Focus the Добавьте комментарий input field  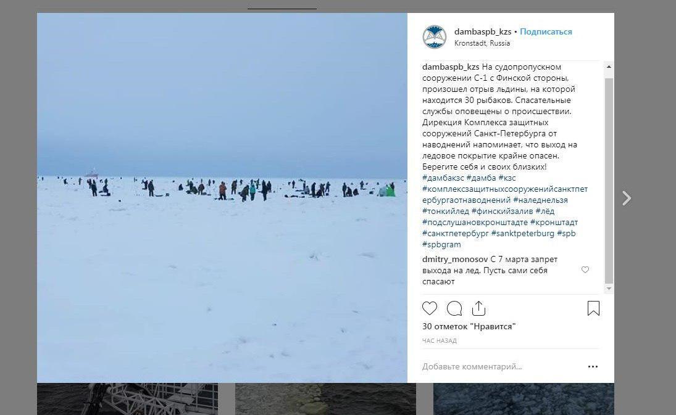pyautogui.click(x=500, y=367)
